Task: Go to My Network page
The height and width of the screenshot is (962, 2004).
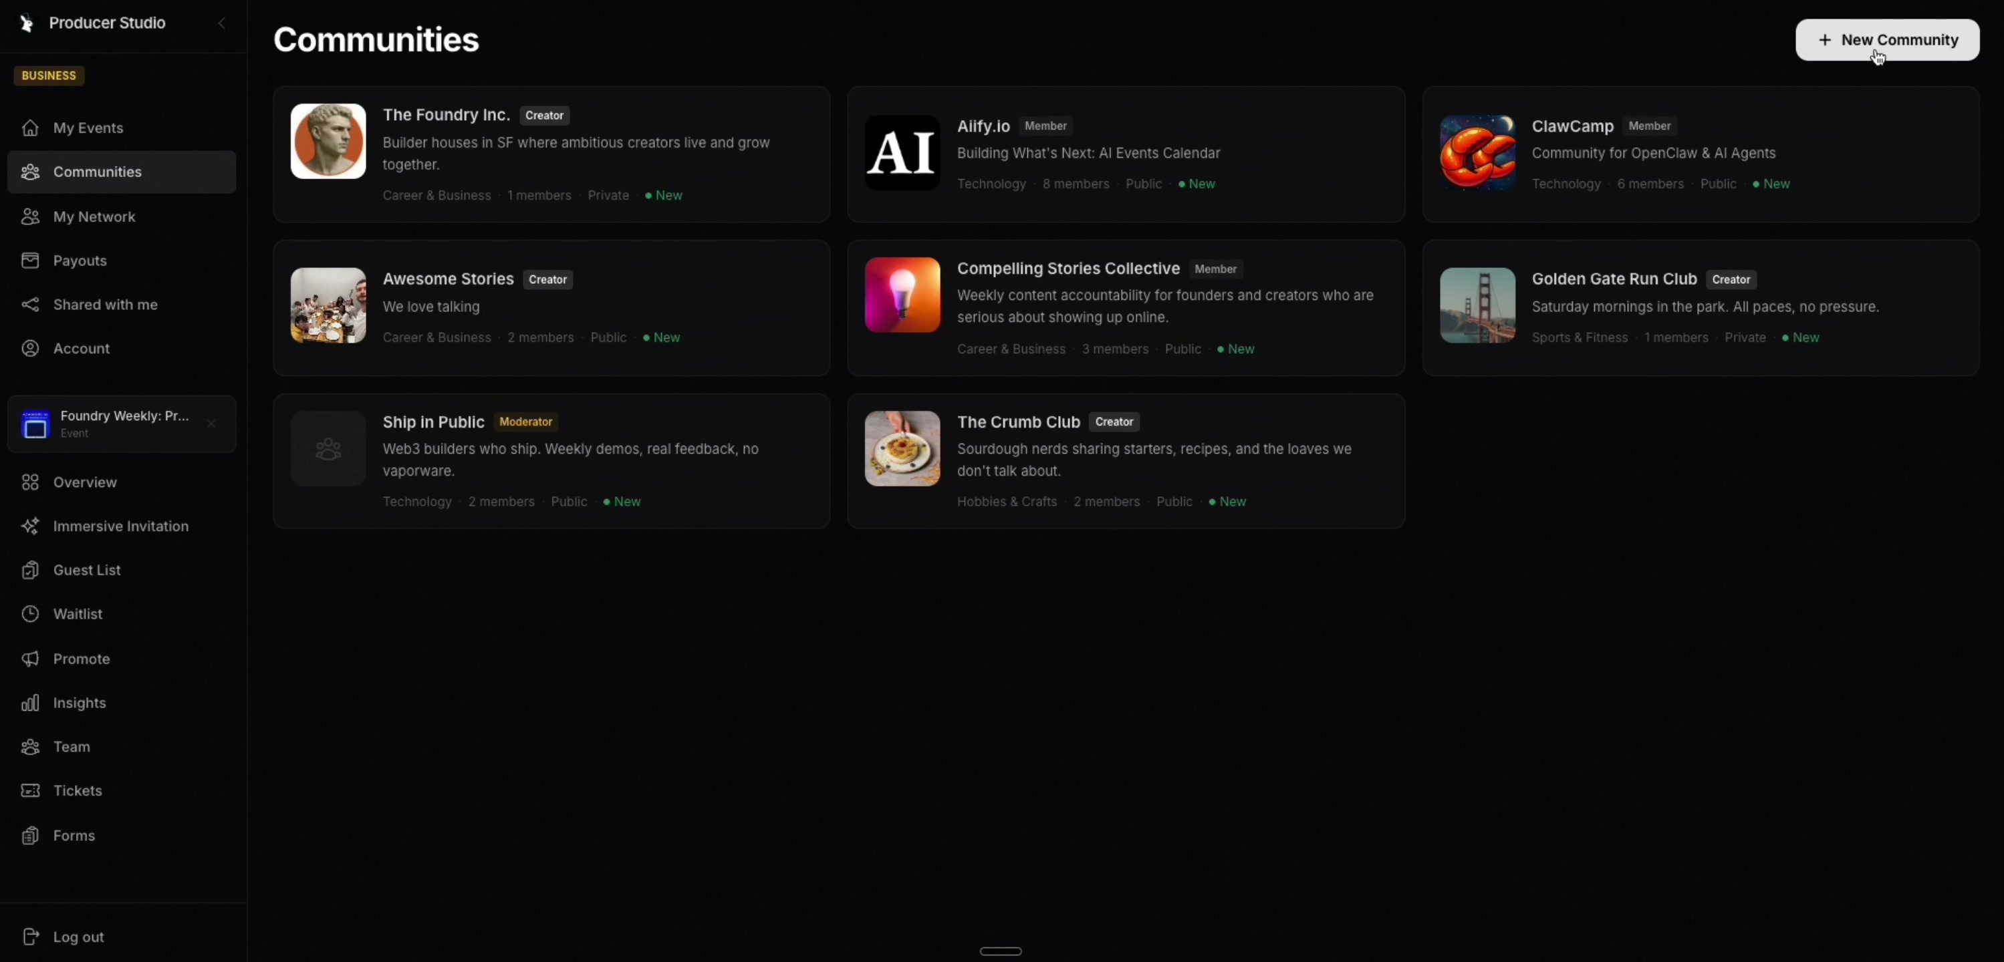Action: (122, 216)
